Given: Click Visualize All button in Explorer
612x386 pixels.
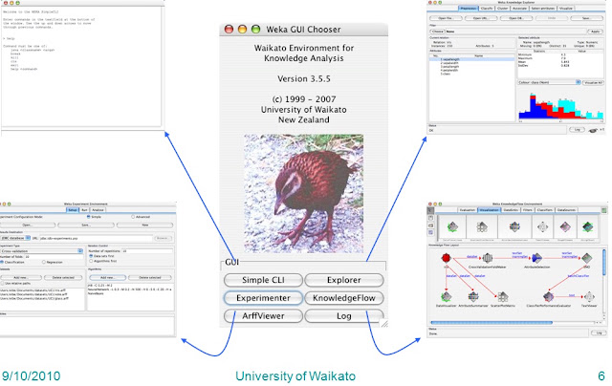Looking at the screenshot, I should point(593,82).
